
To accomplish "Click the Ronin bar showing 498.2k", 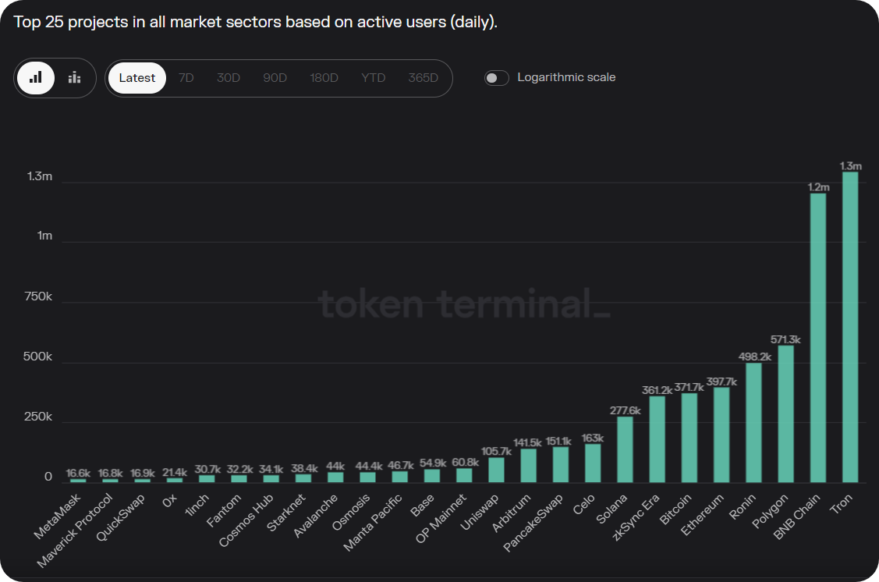I will point(753,422).
